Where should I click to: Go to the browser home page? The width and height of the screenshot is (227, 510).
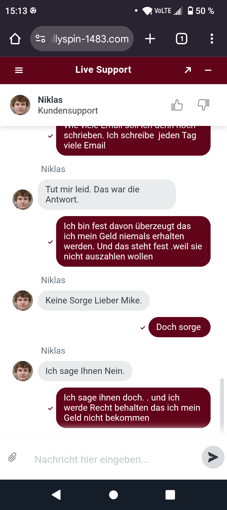15,39
